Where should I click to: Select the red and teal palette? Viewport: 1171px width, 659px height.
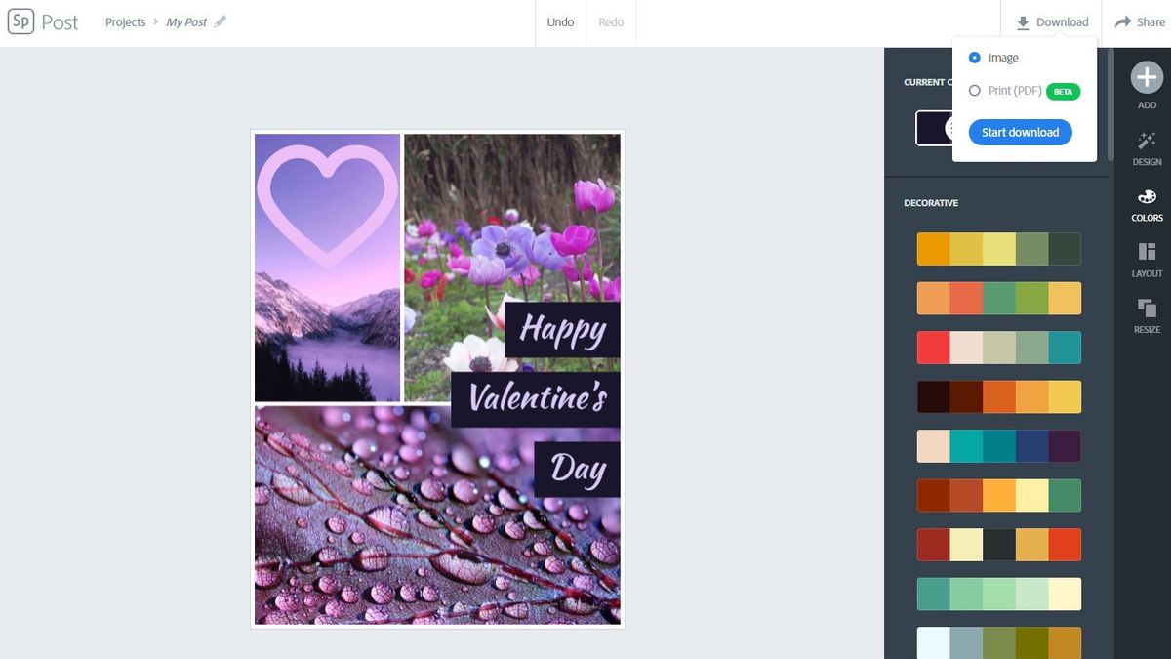(998, 347)
